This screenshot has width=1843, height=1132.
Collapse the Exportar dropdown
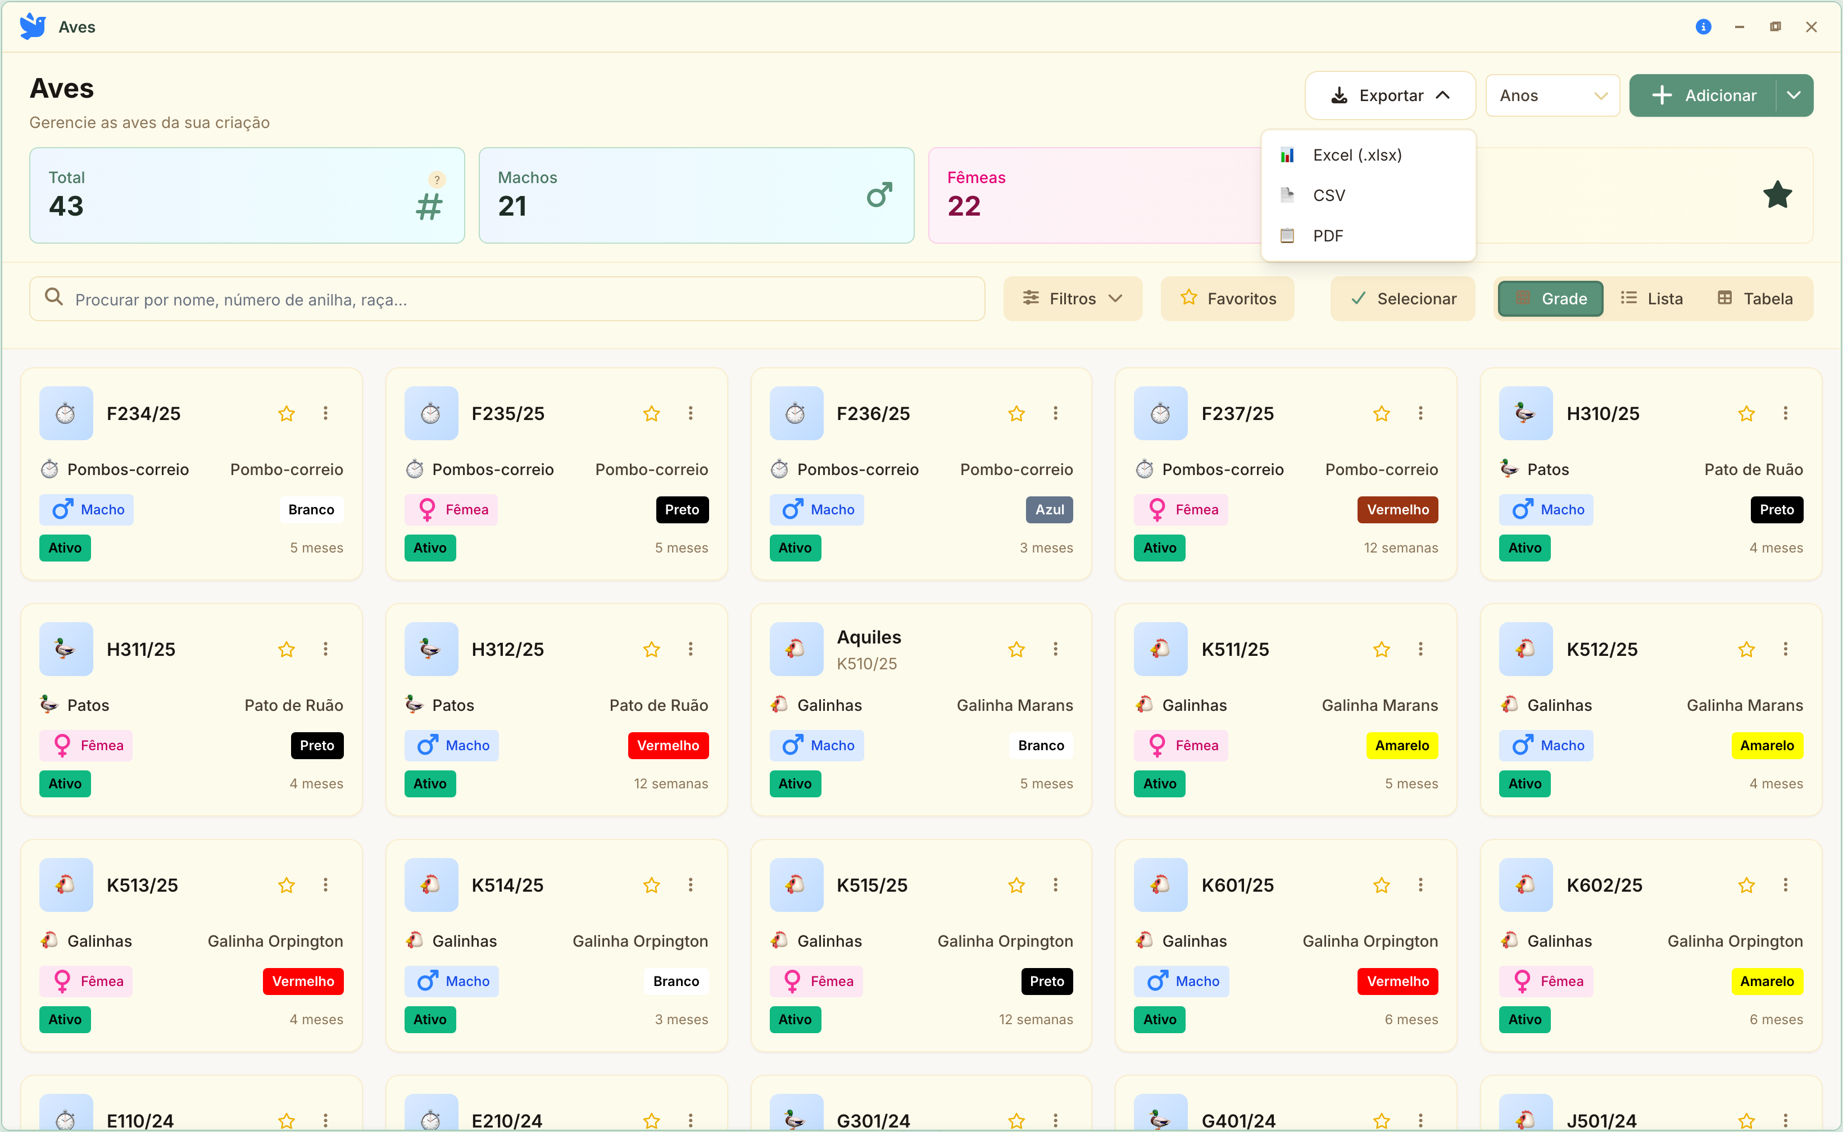tap(1391, 95)
